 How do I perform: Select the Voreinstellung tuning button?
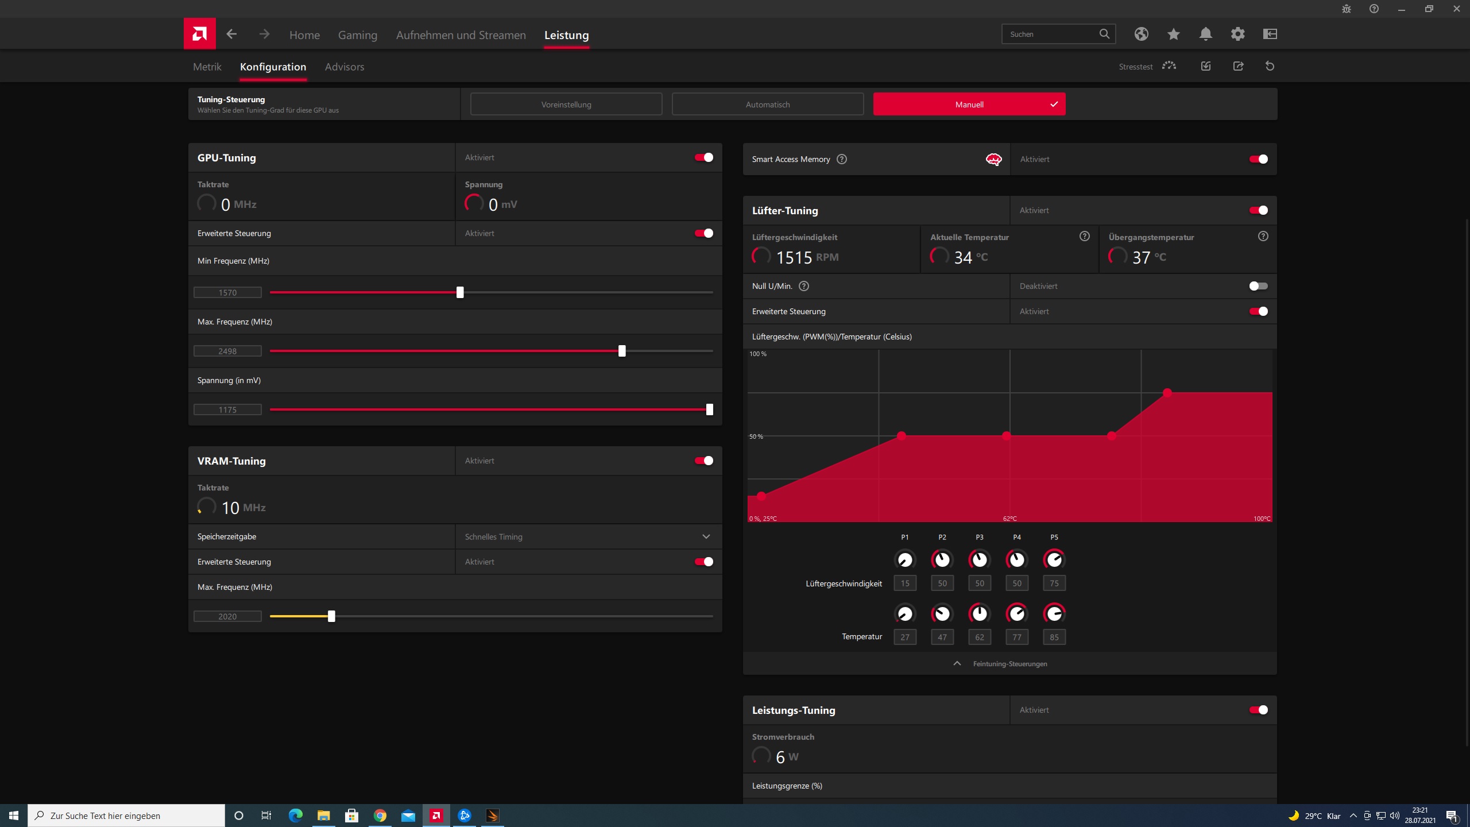pyautogui.click(x=566, y=105)
